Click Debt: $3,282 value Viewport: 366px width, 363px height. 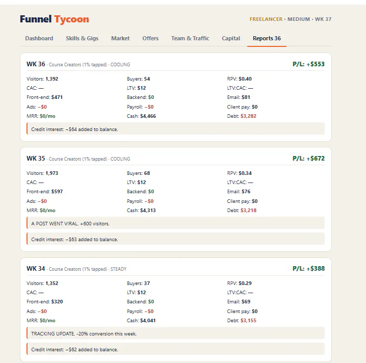point(242,116)
